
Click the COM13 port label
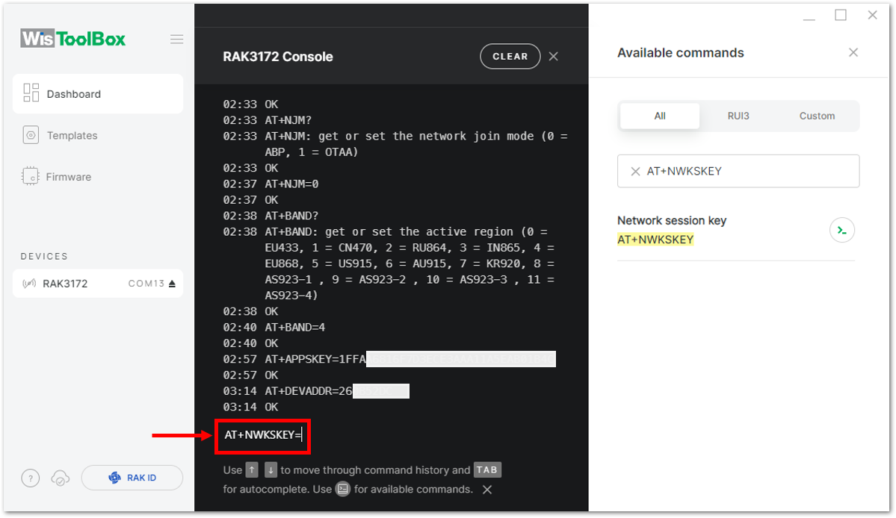pyautogui.click(x=146, y=284)
